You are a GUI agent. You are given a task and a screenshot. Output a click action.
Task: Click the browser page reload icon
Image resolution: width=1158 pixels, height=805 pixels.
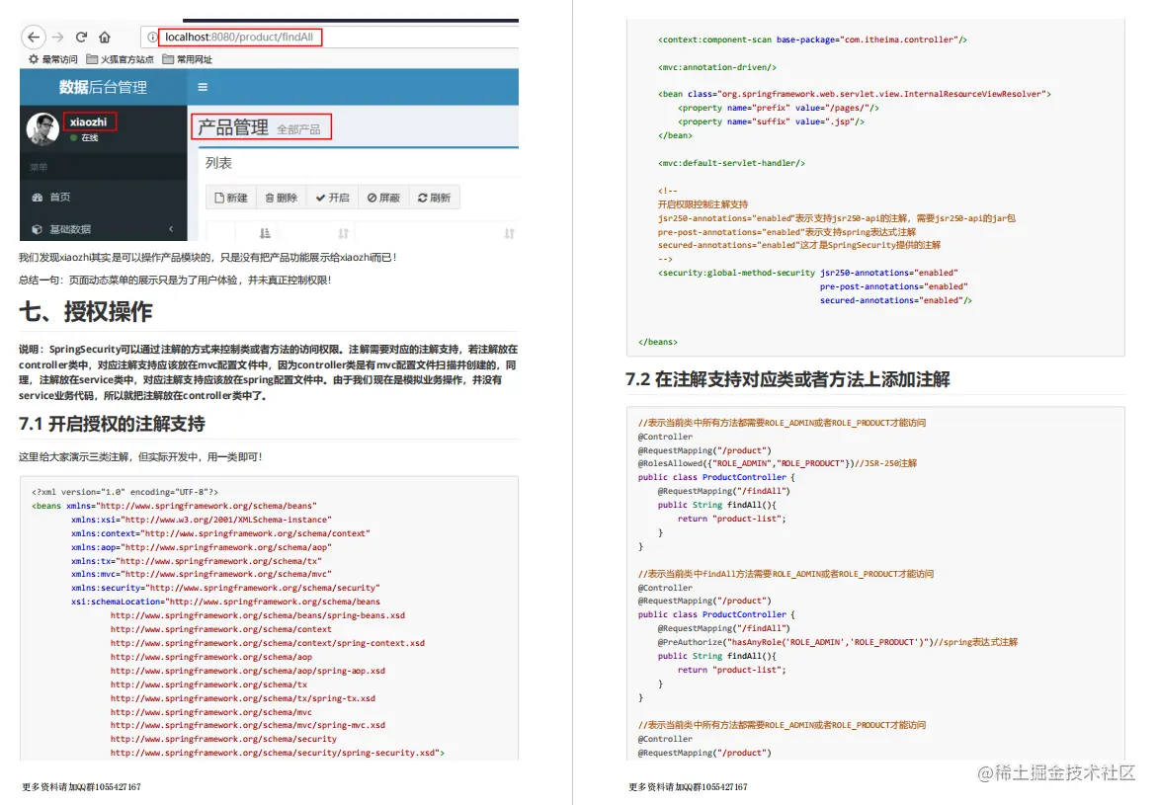[x=80, y=38]
